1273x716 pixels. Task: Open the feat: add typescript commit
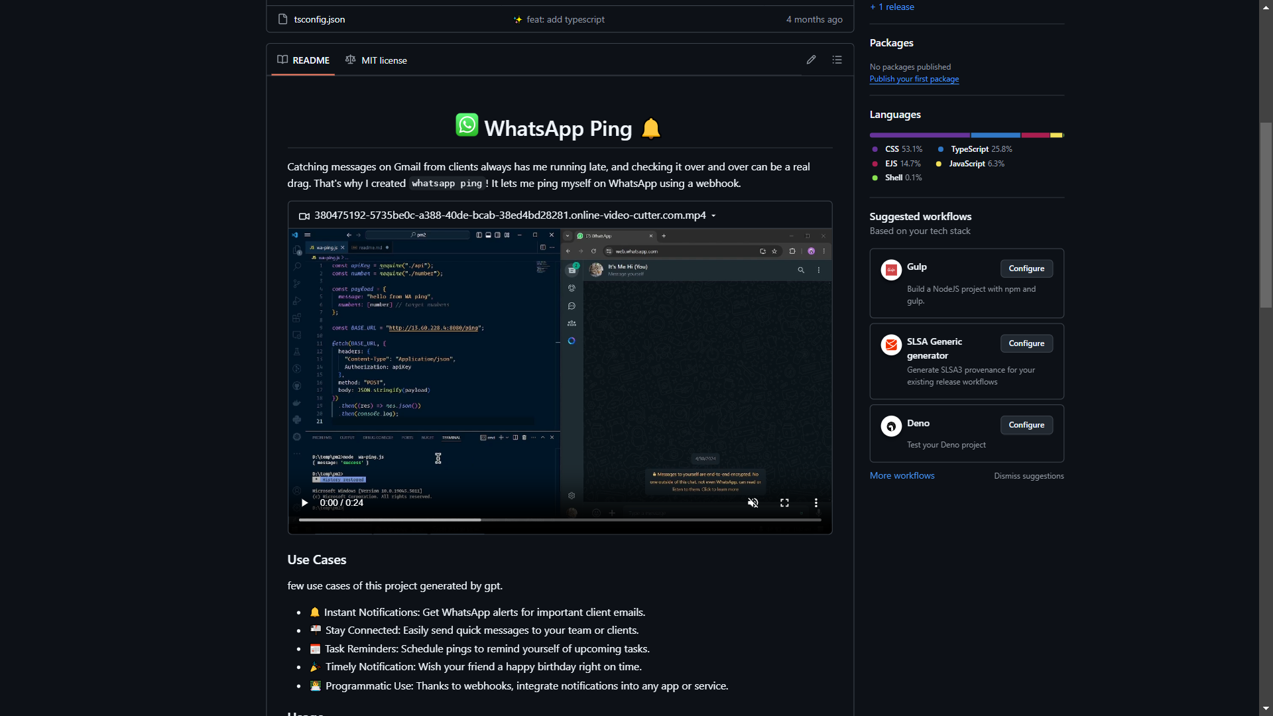click(x=566, y=19)
